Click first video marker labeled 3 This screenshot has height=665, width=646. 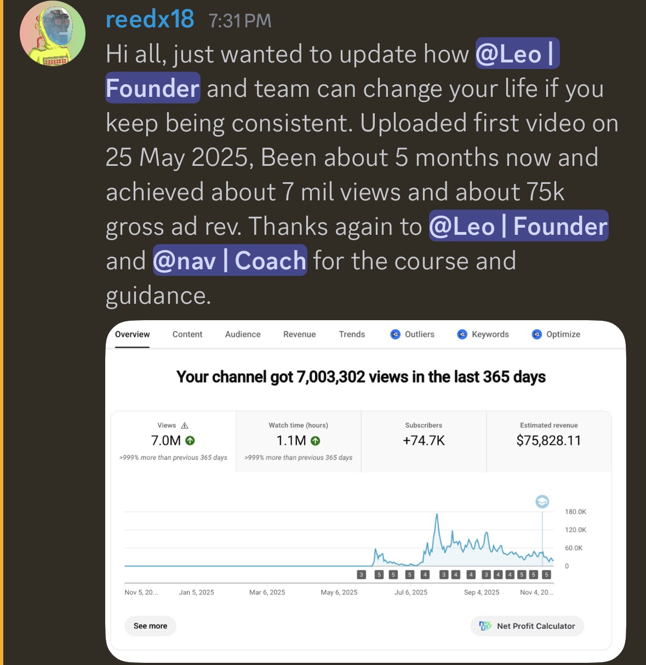[x=361, y=575]
